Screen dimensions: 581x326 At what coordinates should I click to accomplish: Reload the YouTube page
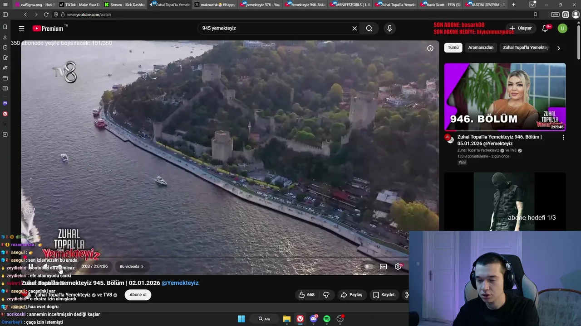point(46,14)
